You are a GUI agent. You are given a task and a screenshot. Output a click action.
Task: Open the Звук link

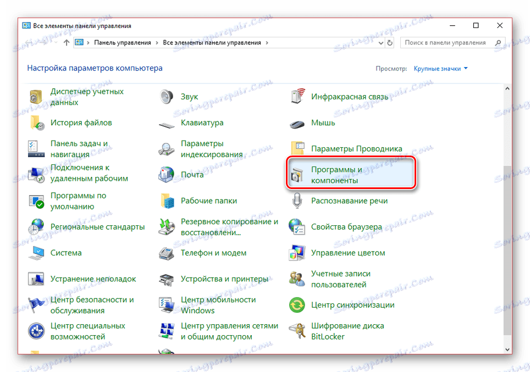189,97
